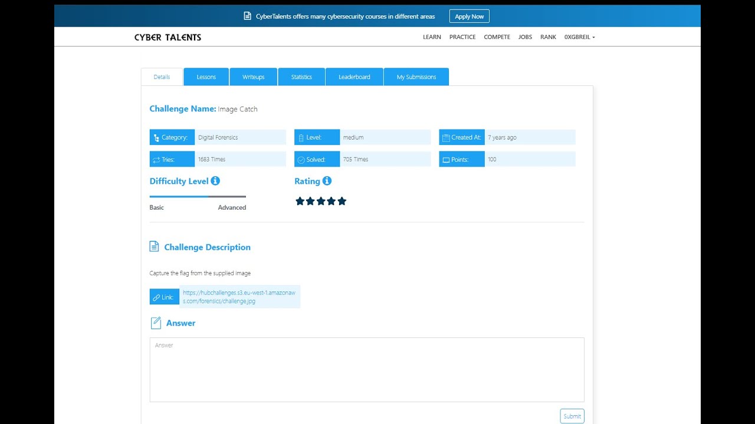The image size is (755, 424).
Task: Click the Level file icon
Action: tap(301, 138)
